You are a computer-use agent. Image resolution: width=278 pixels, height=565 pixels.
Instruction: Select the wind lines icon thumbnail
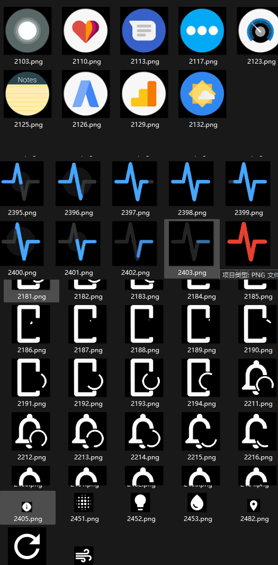tap(84, 555)
